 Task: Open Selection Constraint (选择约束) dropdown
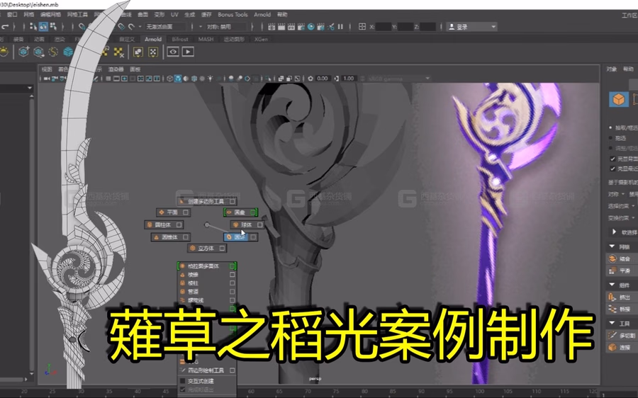click(x=622, y=206)
